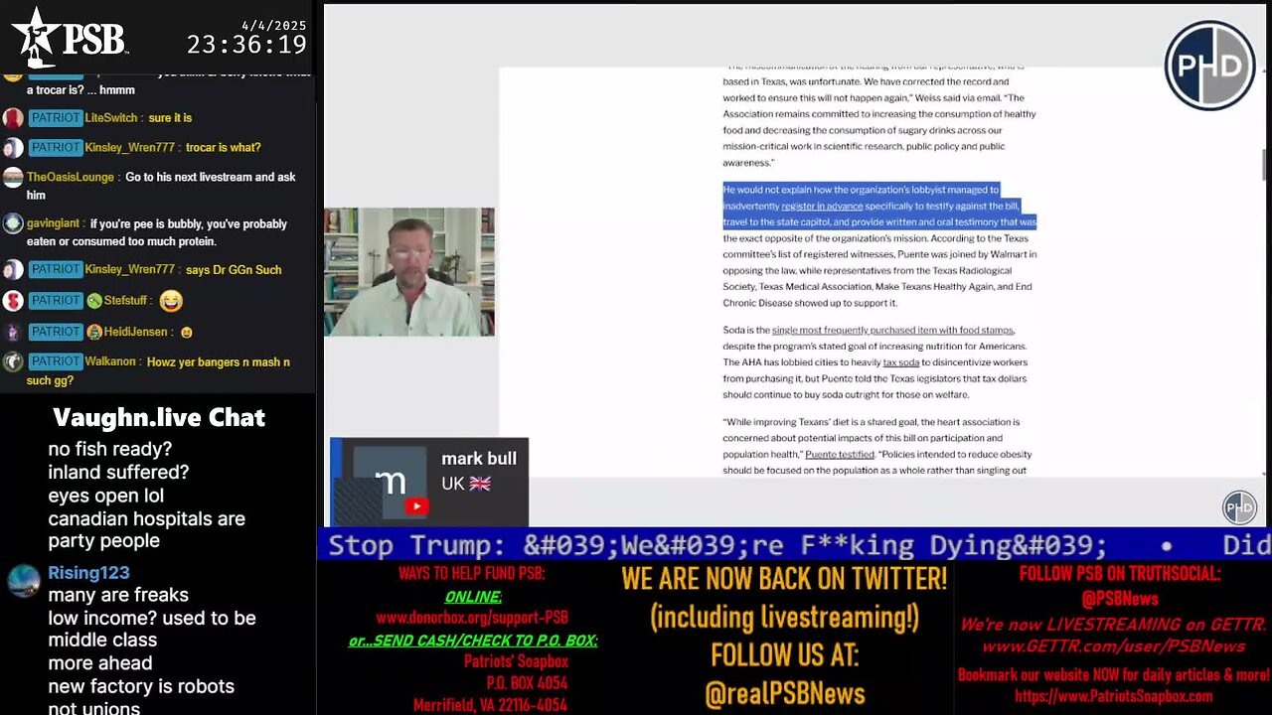Click the large PHD circular logo
Image resolution: width=1272 pixels, height=715 pixels.
[x=1209, y=66]
